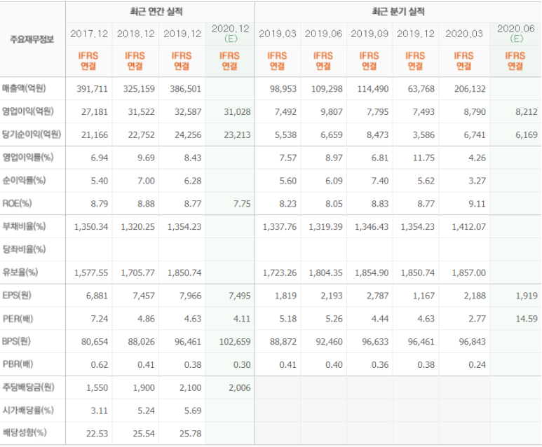Image resolution: width=542 pixels, height=447 pixels.
Task: Click the IFRS 연결 label under 2017.12
Action: pos(88,61)
